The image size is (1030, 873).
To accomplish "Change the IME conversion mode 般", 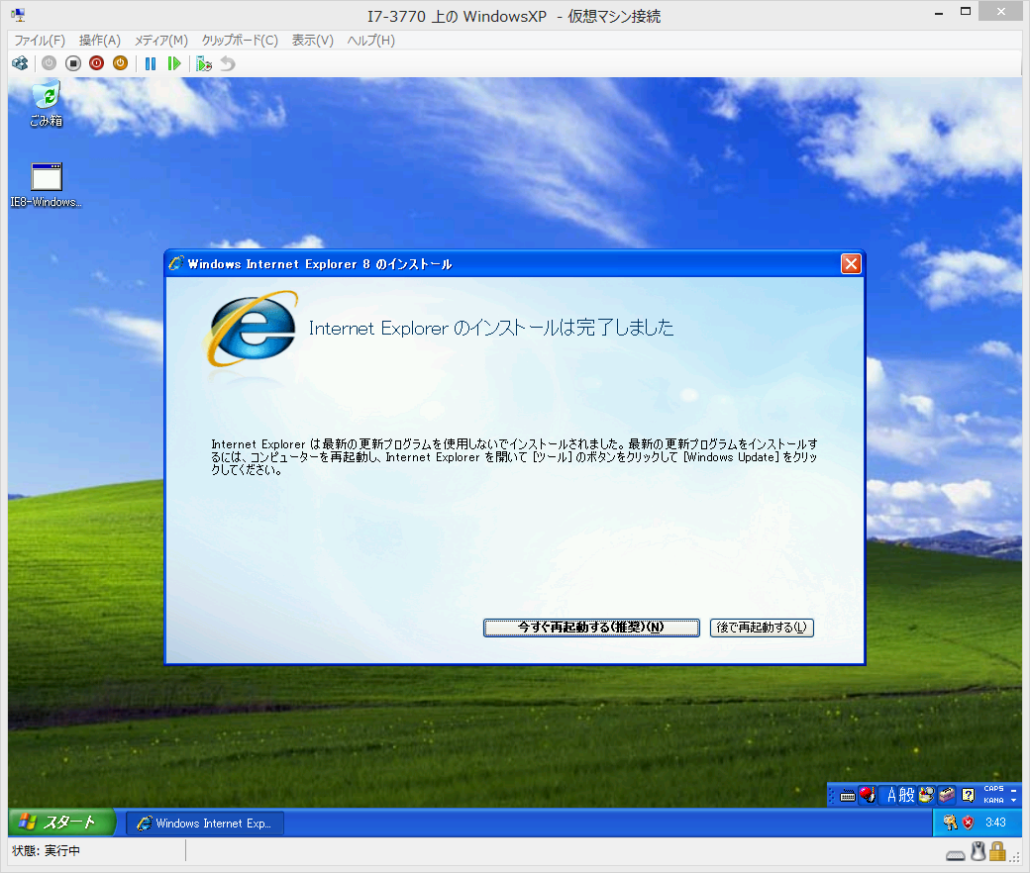I will tap(906, 796).
